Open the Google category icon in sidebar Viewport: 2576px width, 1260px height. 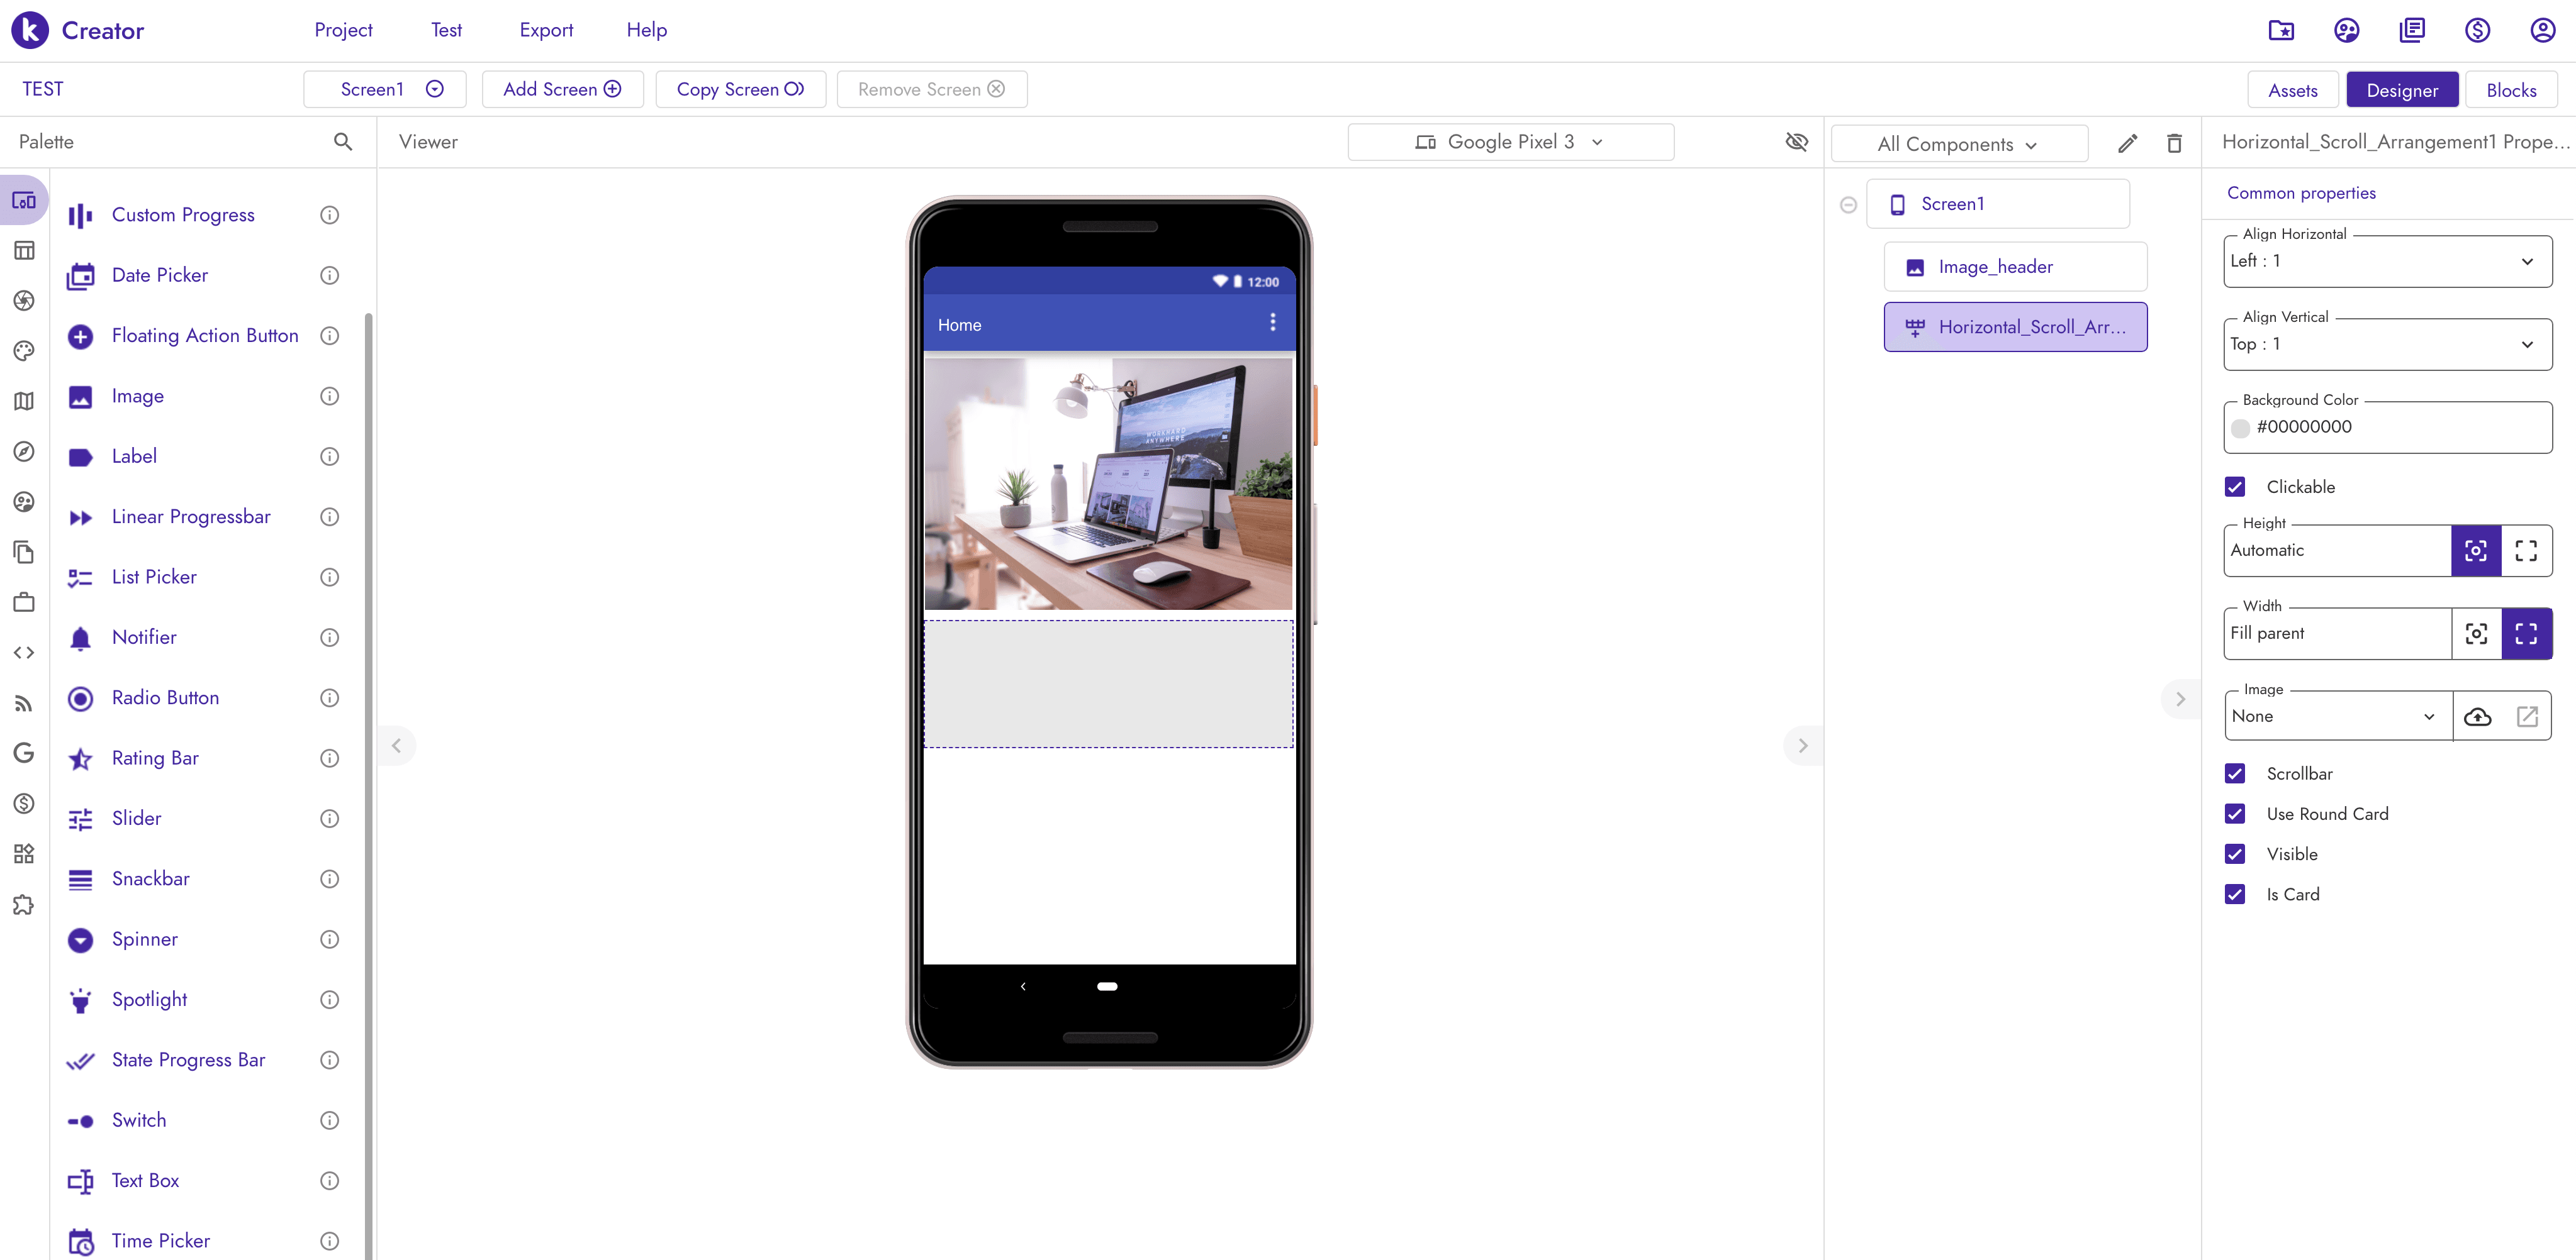point(24,753)
